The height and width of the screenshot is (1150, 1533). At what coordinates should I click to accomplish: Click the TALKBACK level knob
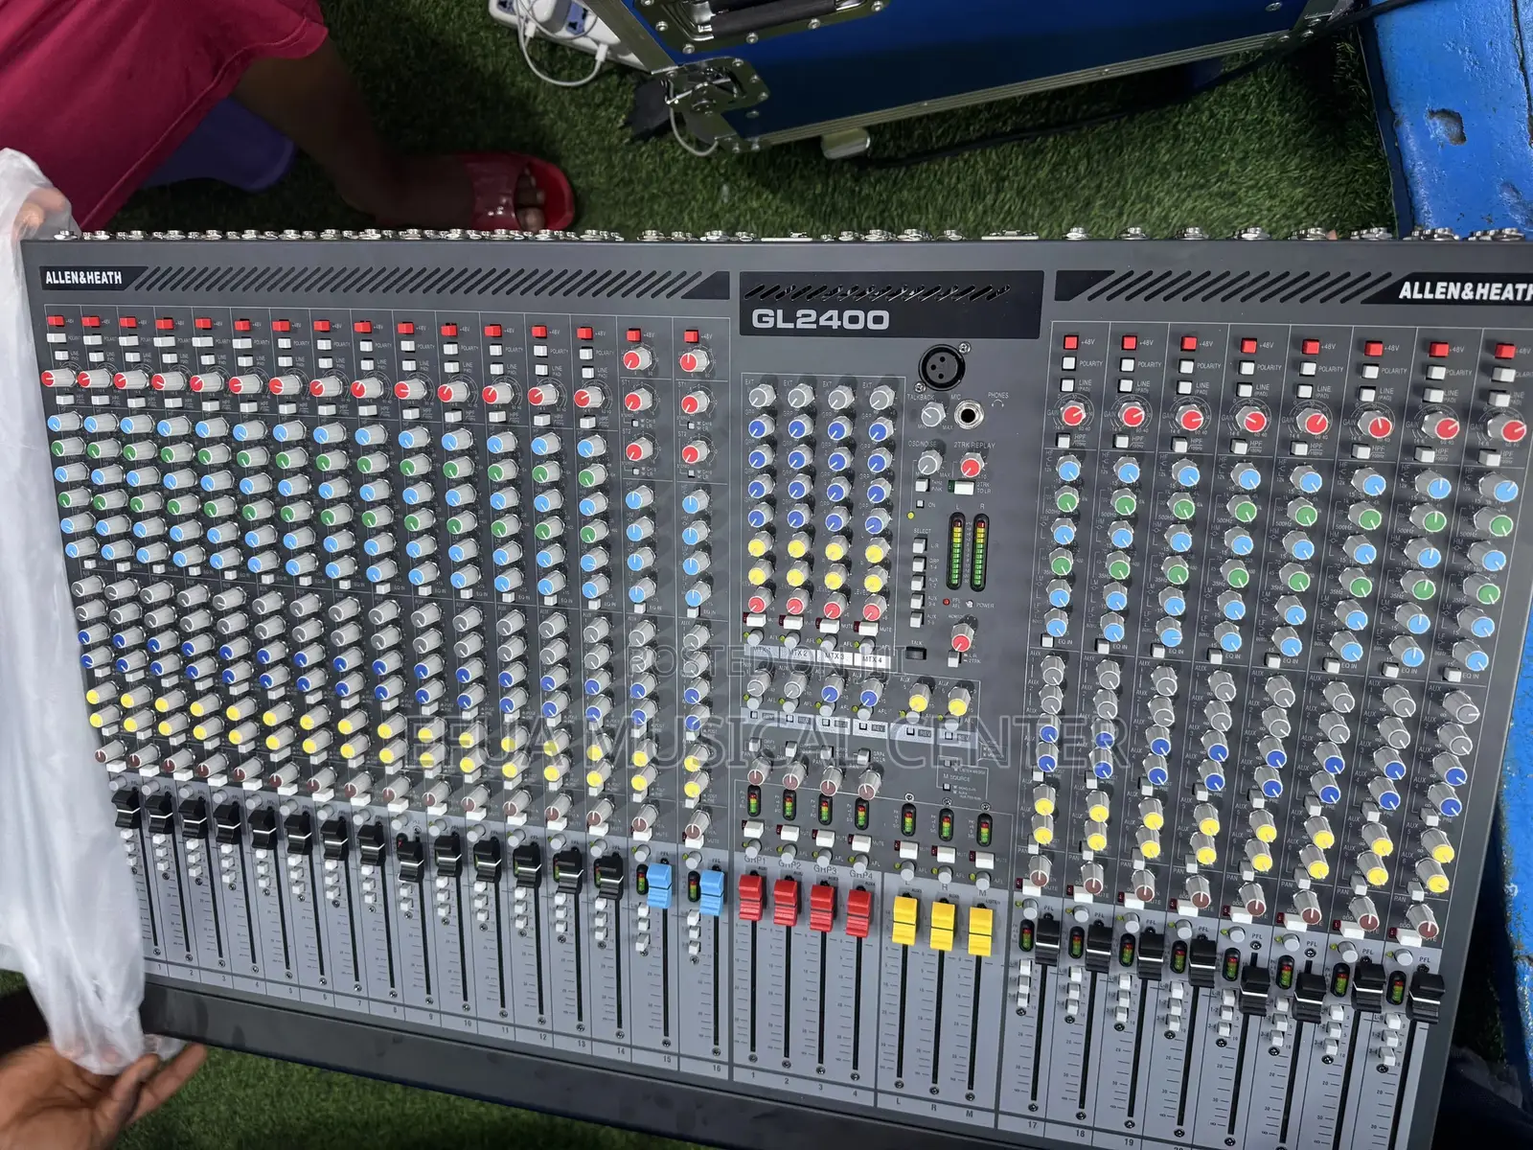point(933,414)
